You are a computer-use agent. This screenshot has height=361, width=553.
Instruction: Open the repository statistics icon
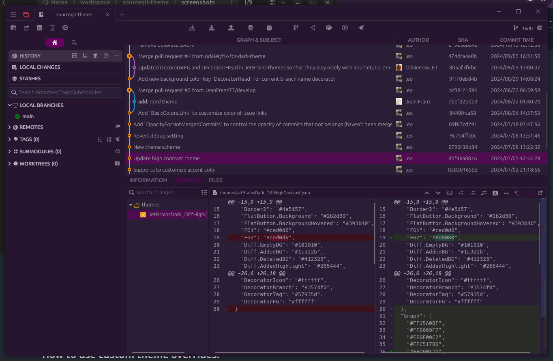coord(52,28)
